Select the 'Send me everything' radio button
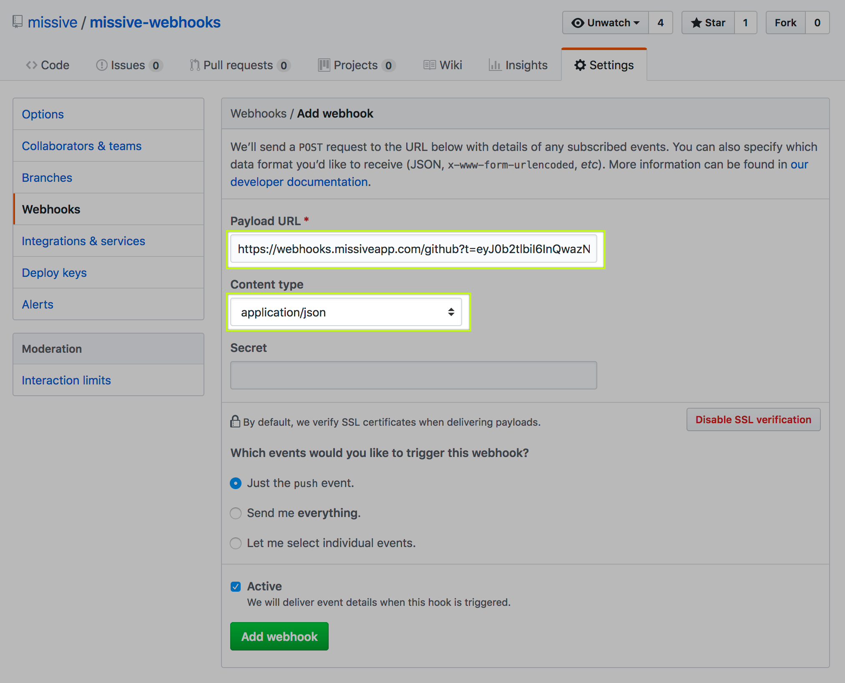 tap(236, 513)
